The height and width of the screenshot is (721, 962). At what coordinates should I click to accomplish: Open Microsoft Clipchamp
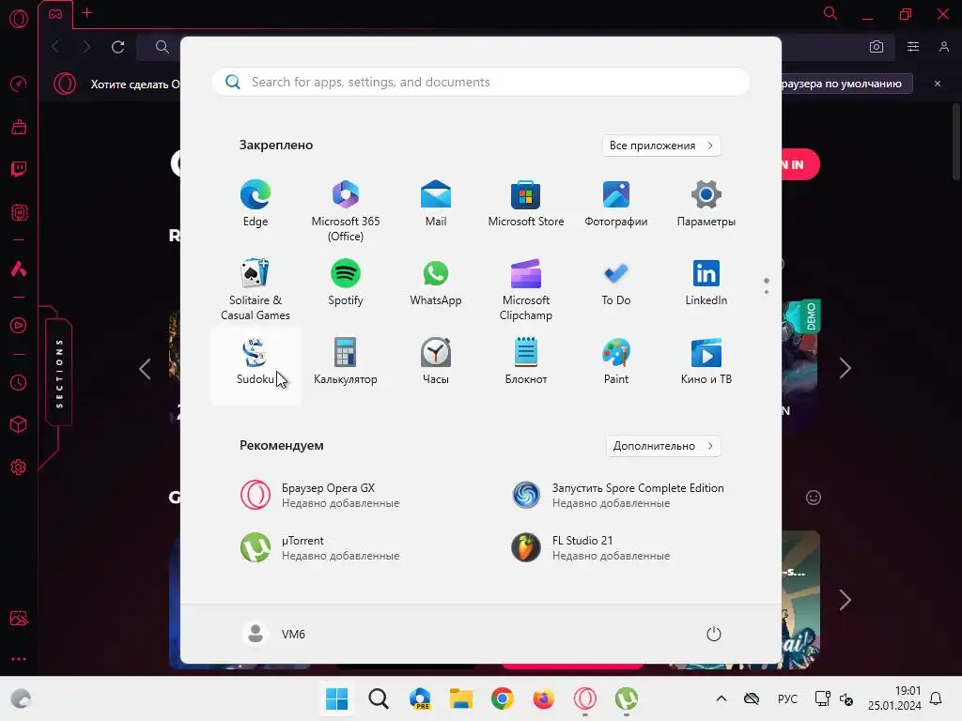tap(526, 289)
